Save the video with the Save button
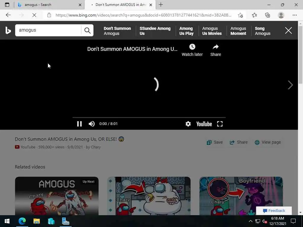Image resolution: width=303 pixels, height=227 pixels. click(x=215, y=142)
